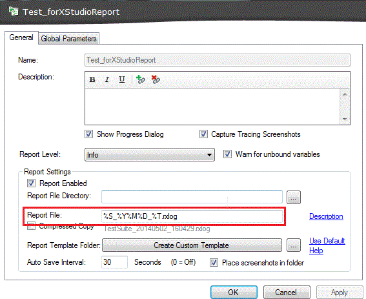Viewport: 366px width, 299px height.
Task: Browse for Report File Directory
Action: pyautogui.click(x=294, y=198)
